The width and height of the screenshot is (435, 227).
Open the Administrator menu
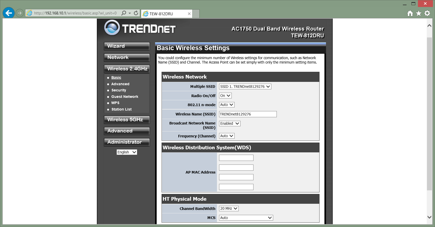coord(127,142)
